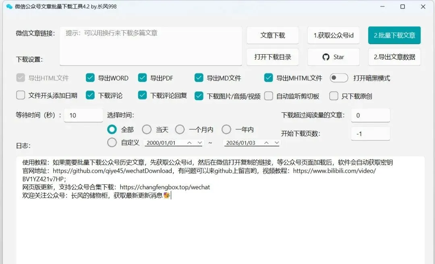Uncheck the 导出WORD checkbox
The height and width of the screenshot is (264, 435).
[x=90, y=78]
